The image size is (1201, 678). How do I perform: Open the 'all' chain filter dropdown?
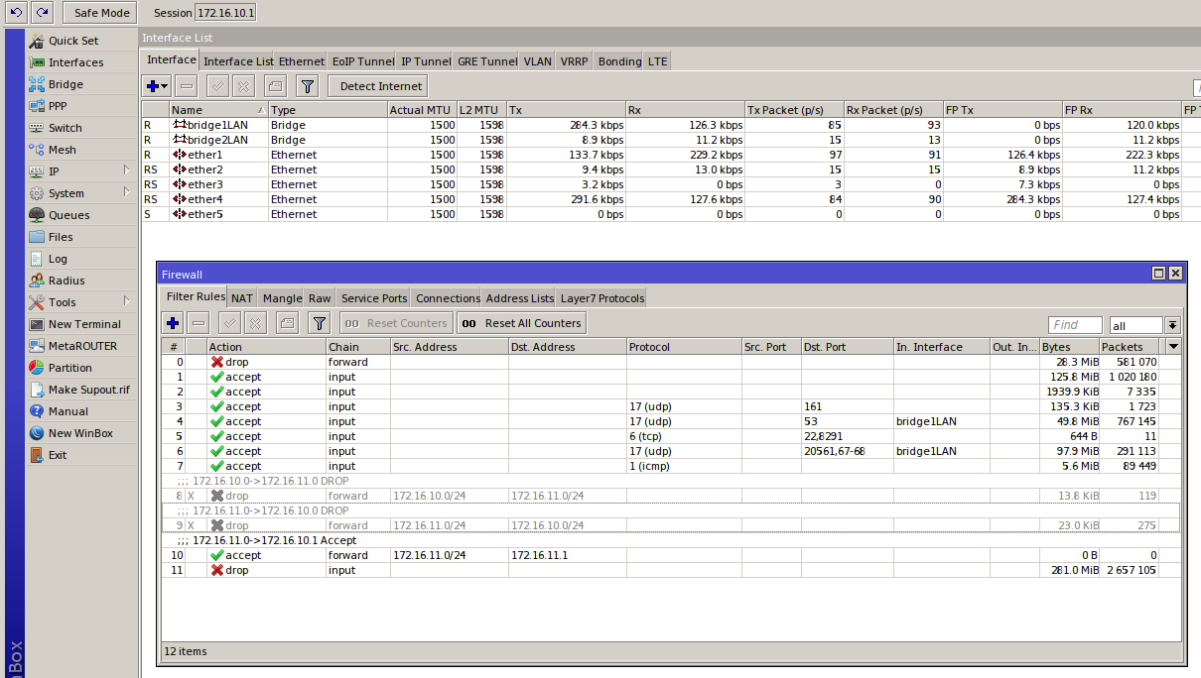tap(1172, 325)
